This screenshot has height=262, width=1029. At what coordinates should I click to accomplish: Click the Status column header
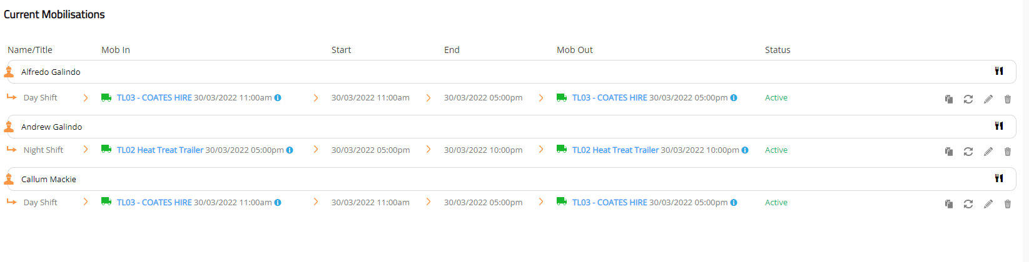coord(778,50)
